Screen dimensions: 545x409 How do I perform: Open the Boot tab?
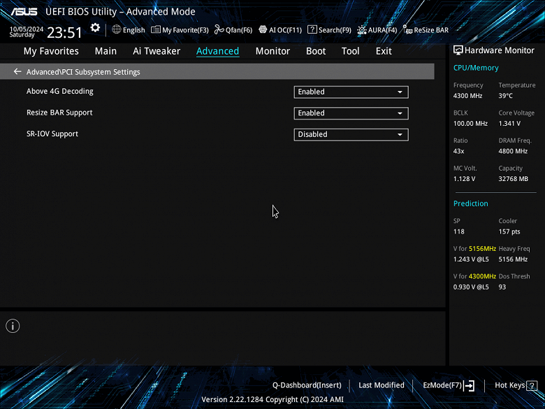pyautogui.click(x=316, y=51)
